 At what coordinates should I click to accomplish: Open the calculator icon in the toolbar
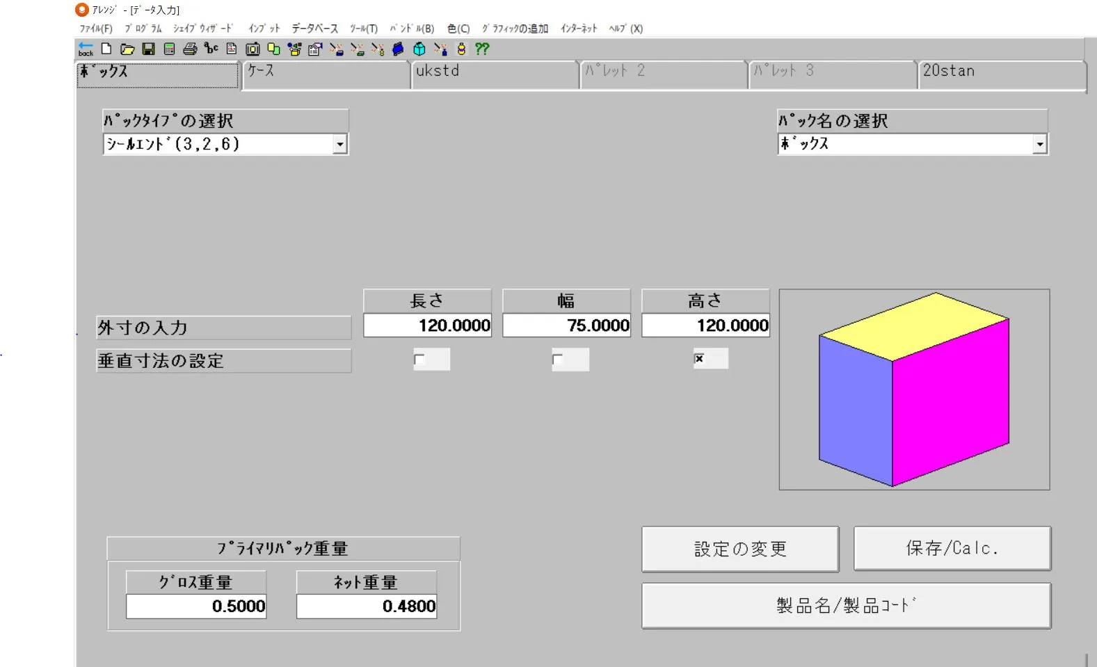coord(169,49)
